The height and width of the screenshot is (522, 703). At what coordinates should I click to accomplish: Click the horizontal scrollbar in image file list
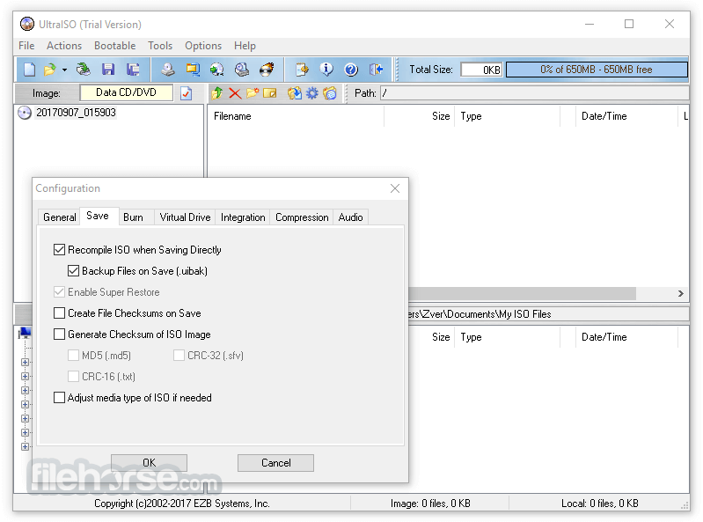tap(523, 294)
